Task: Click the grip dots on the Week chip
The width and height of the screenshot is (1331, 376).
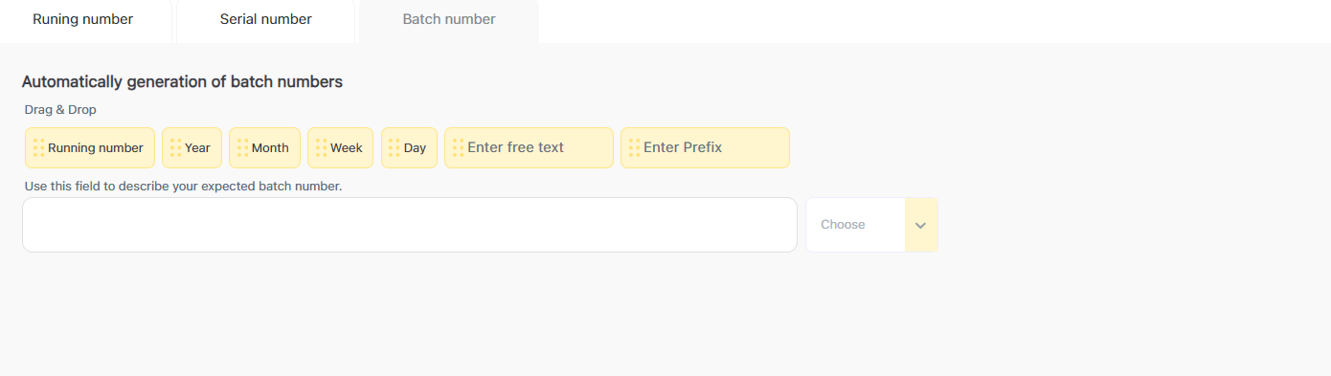Action: point(321,147)
